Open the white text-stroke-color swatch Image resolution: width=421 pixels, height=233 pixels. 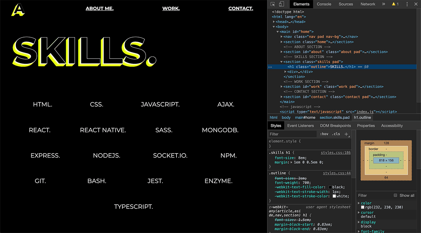[x=334, y=196]
